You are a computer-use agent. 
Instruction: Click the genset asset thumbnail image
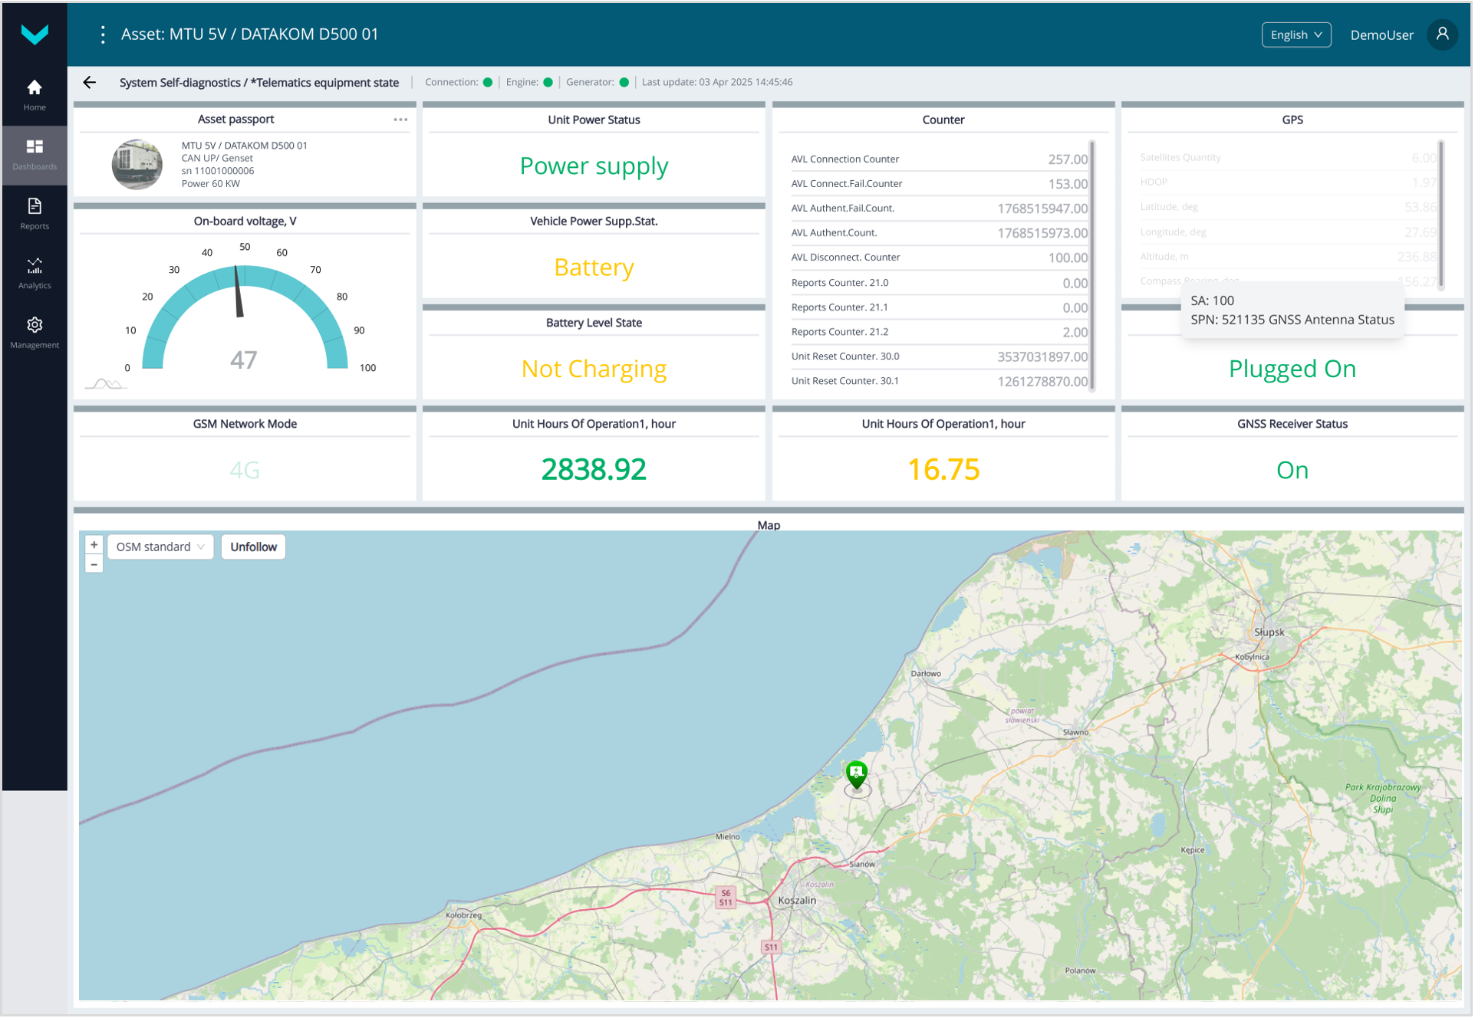click(137, 164)
